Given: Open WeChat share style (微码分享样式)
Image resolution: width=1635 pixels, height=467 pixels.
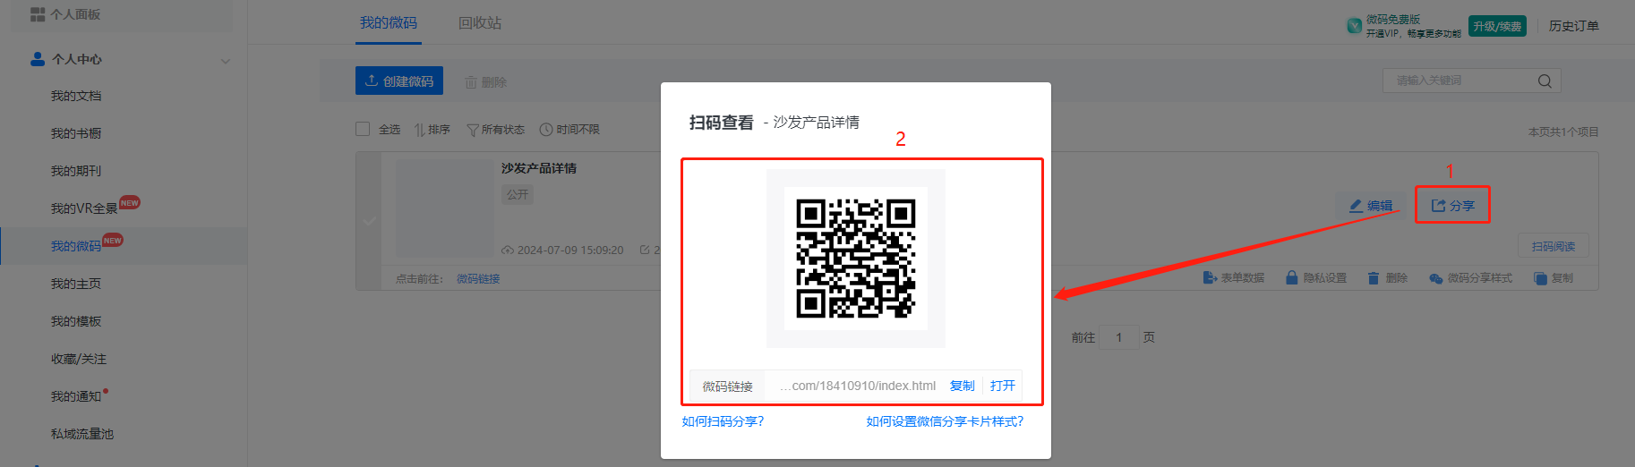Looking at the screenshot, I should point(1470,278).
